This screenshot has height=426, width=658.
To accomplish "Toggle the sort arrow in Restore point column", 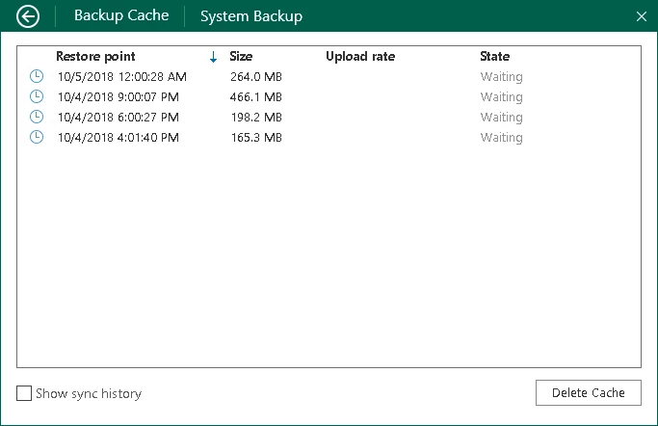I will (x=213, y=57).
